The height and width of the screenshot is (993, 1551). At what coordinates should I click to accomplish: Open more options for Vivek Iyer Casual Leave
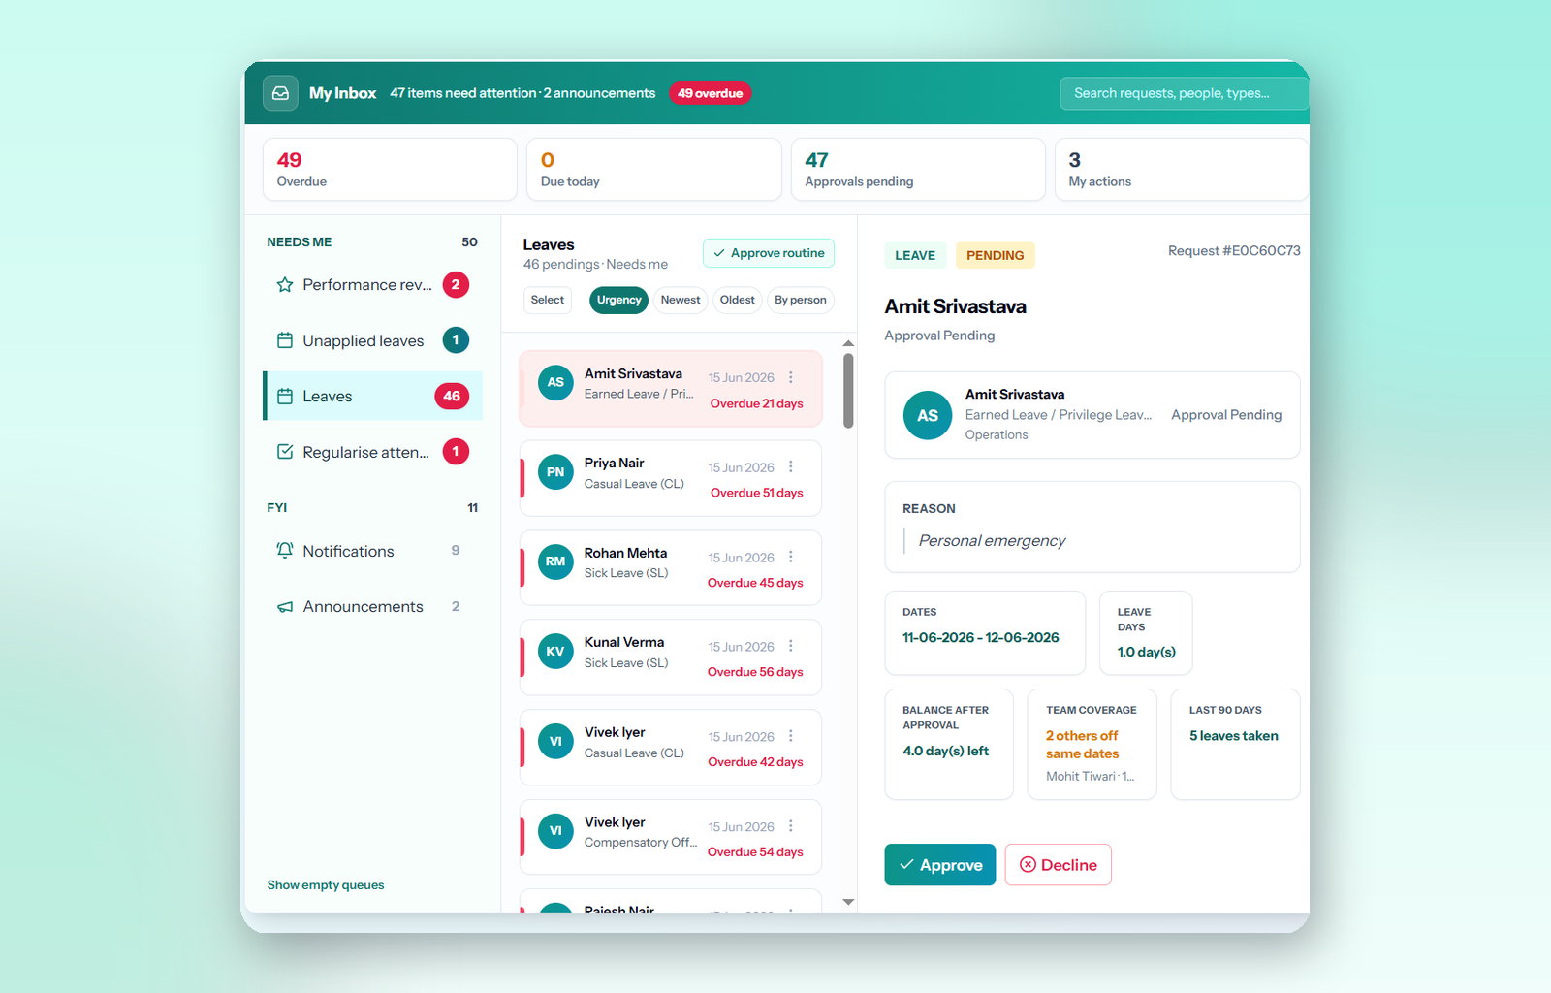(x=791, y=737)
